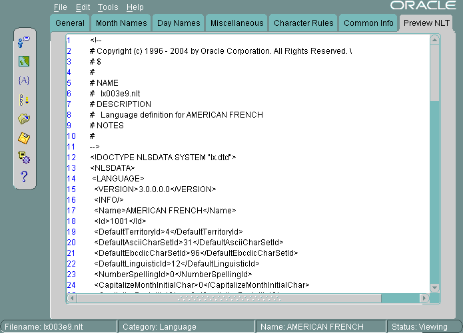Image resolution: width=463 pixels, height=333 pixels.
Task: Click the vertical scrollbar down arrow
Action: point(434,287)
